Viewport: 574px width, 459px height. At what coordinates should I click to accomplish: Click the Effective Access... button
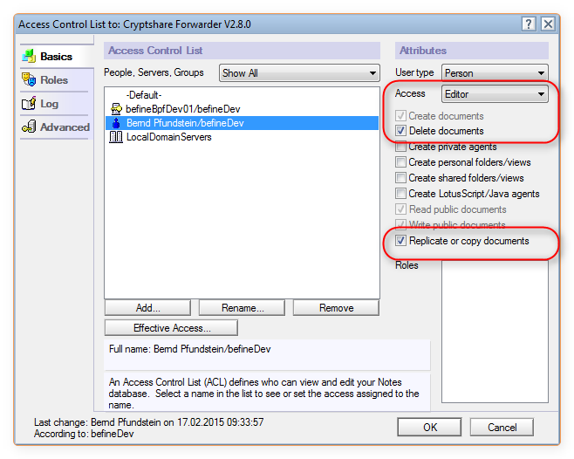tap(171, 328)
